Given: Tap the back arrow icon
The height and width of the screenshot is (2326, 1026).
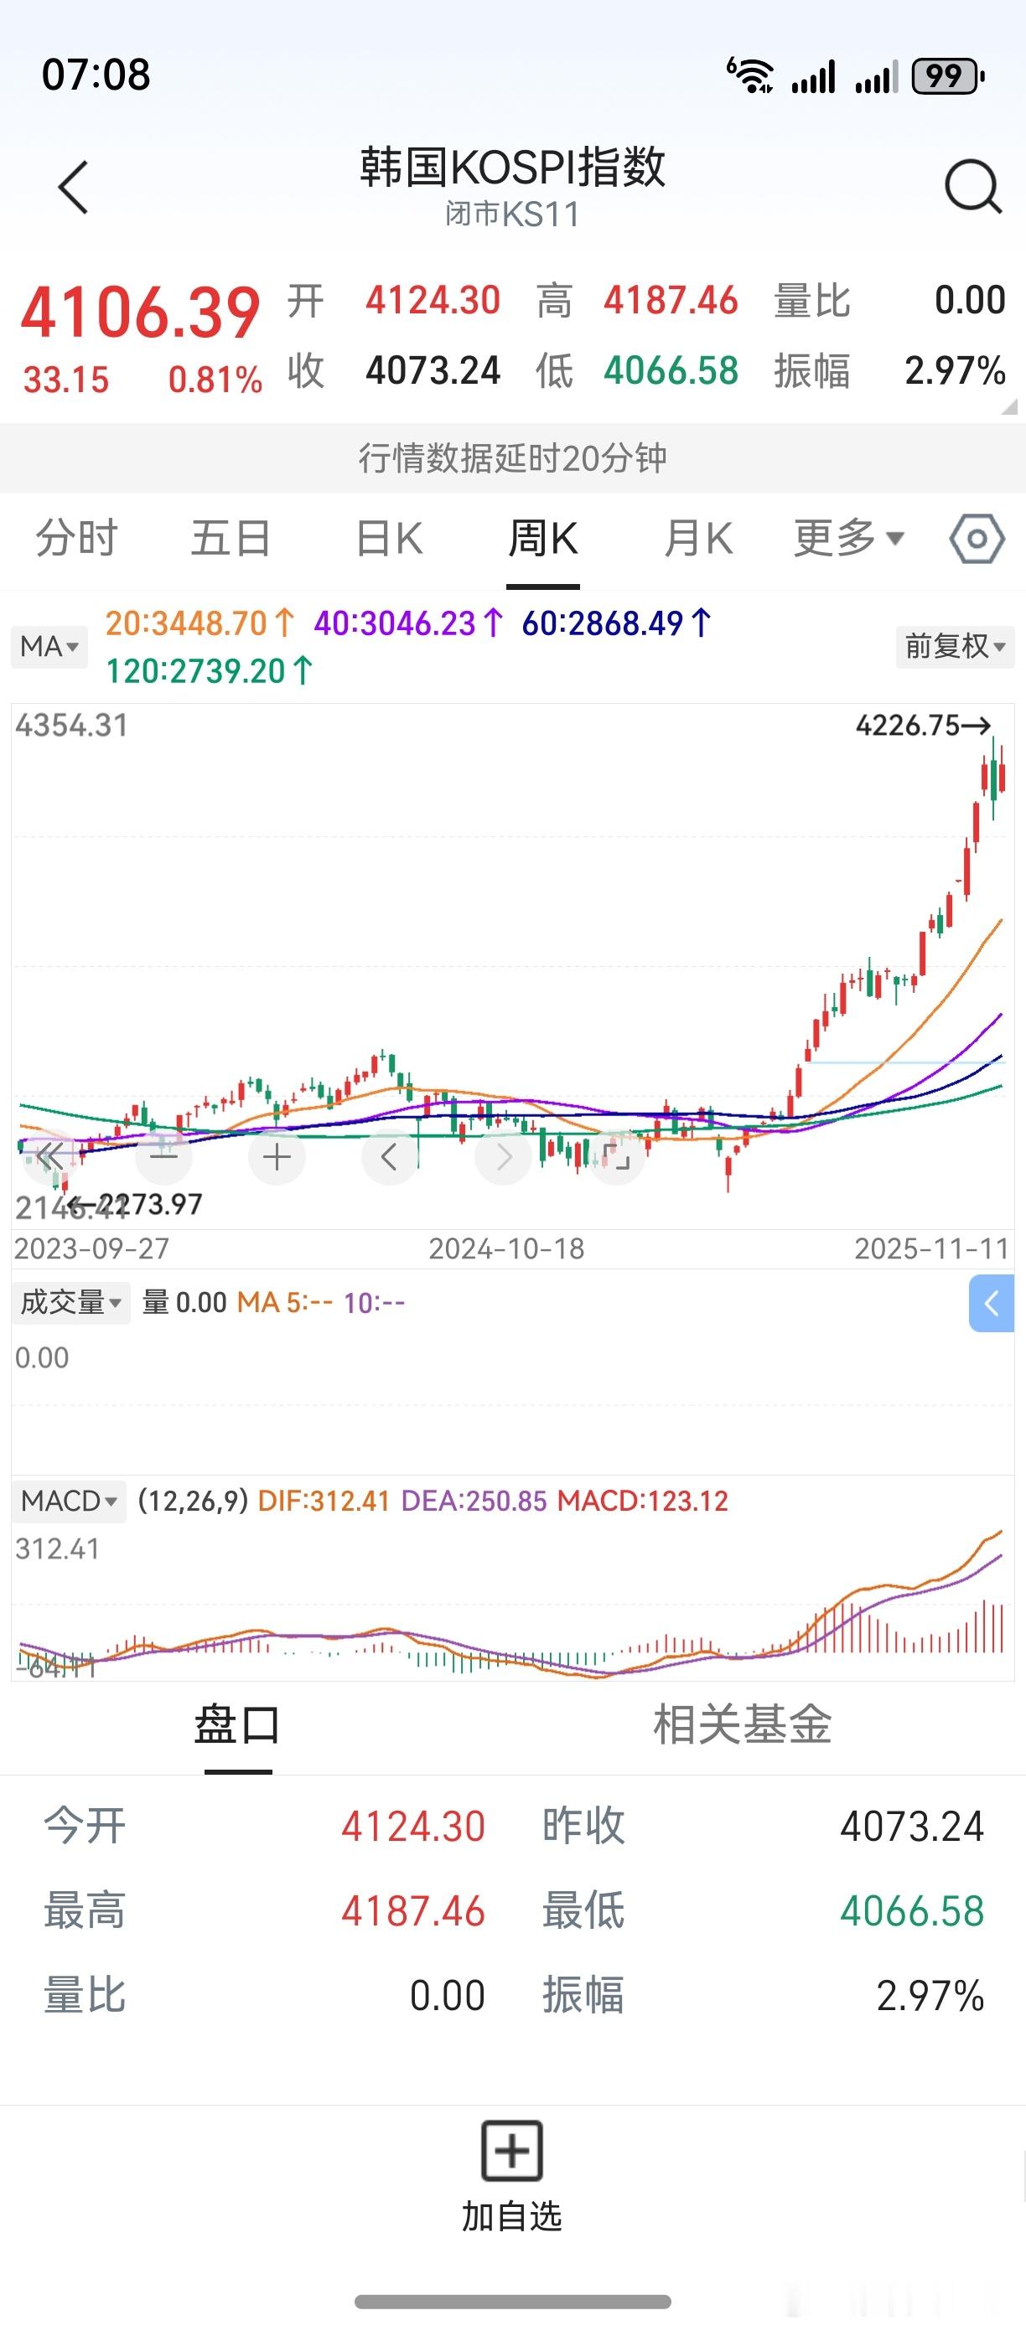Looking at the screenshot, I should (x=73, y=188).
